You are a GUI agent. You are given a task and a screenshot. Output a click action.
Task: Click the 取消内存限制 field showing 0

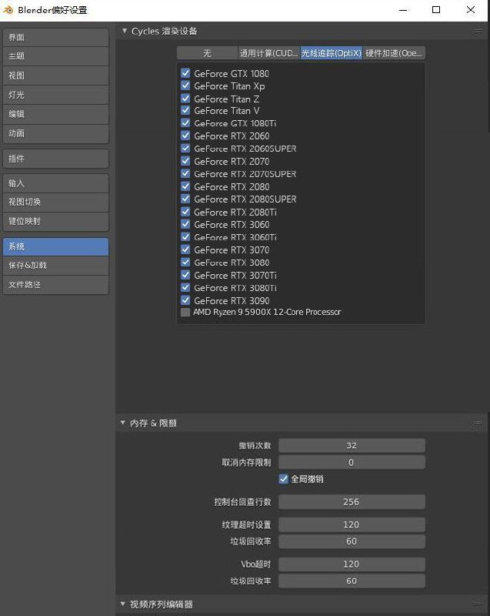(352, 463)
